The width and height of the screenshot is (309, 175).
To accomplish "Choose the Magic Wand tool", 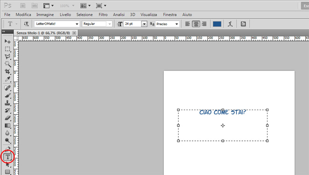I will (7, 64).
